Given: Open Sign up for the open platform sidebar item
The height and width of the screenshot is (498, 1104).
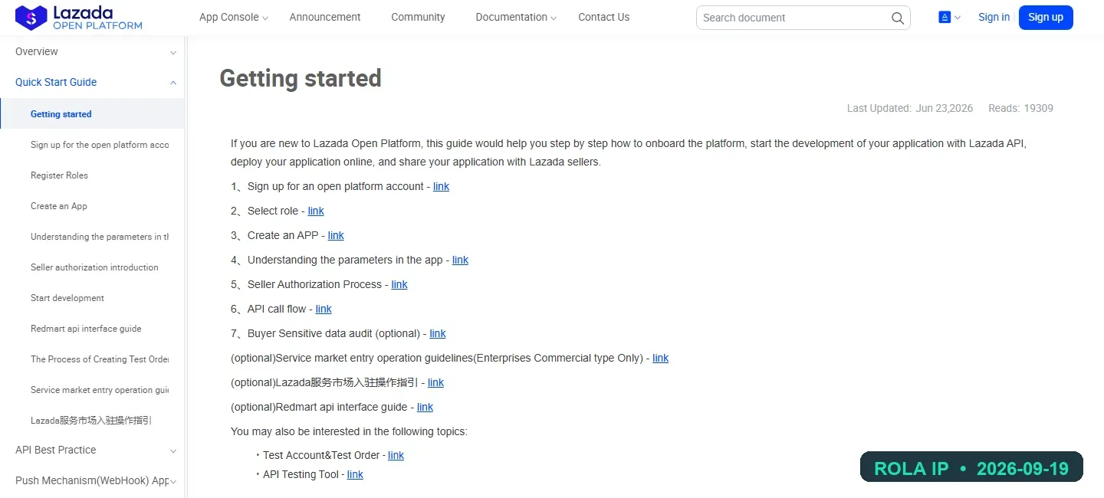Looking at the screenshot, I should (x=100, y=145).
